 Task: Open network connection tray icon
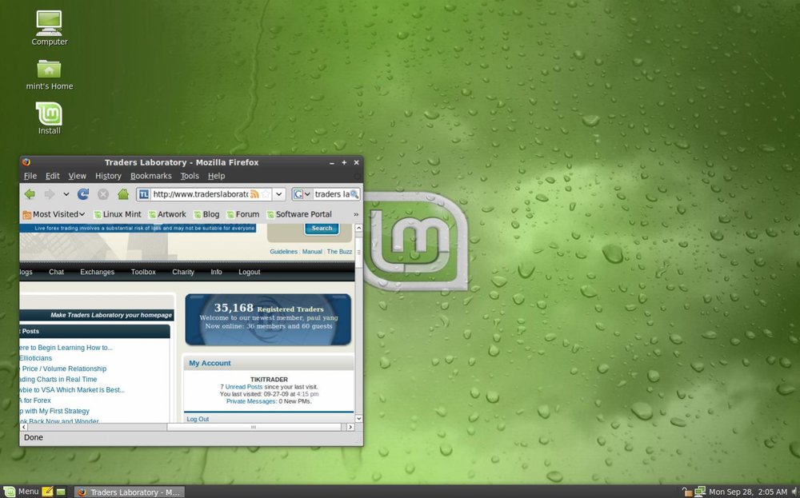point(700,492)
